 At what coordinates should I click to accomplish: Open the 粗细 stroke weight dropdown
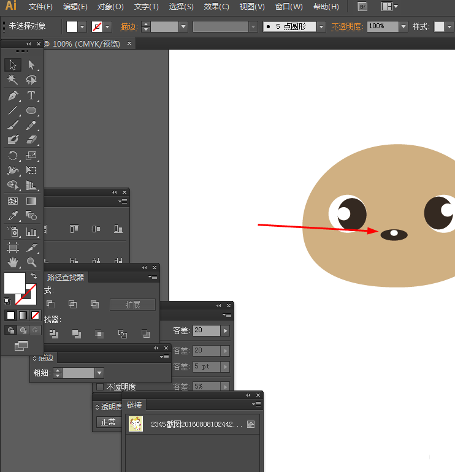(x=99, y=373)
